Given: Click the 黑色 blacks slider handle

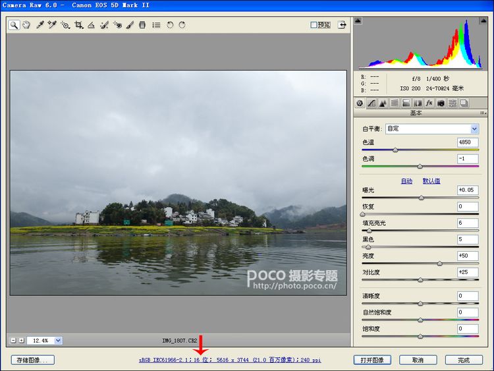Looking at the screenshot, I should [368, 247].
